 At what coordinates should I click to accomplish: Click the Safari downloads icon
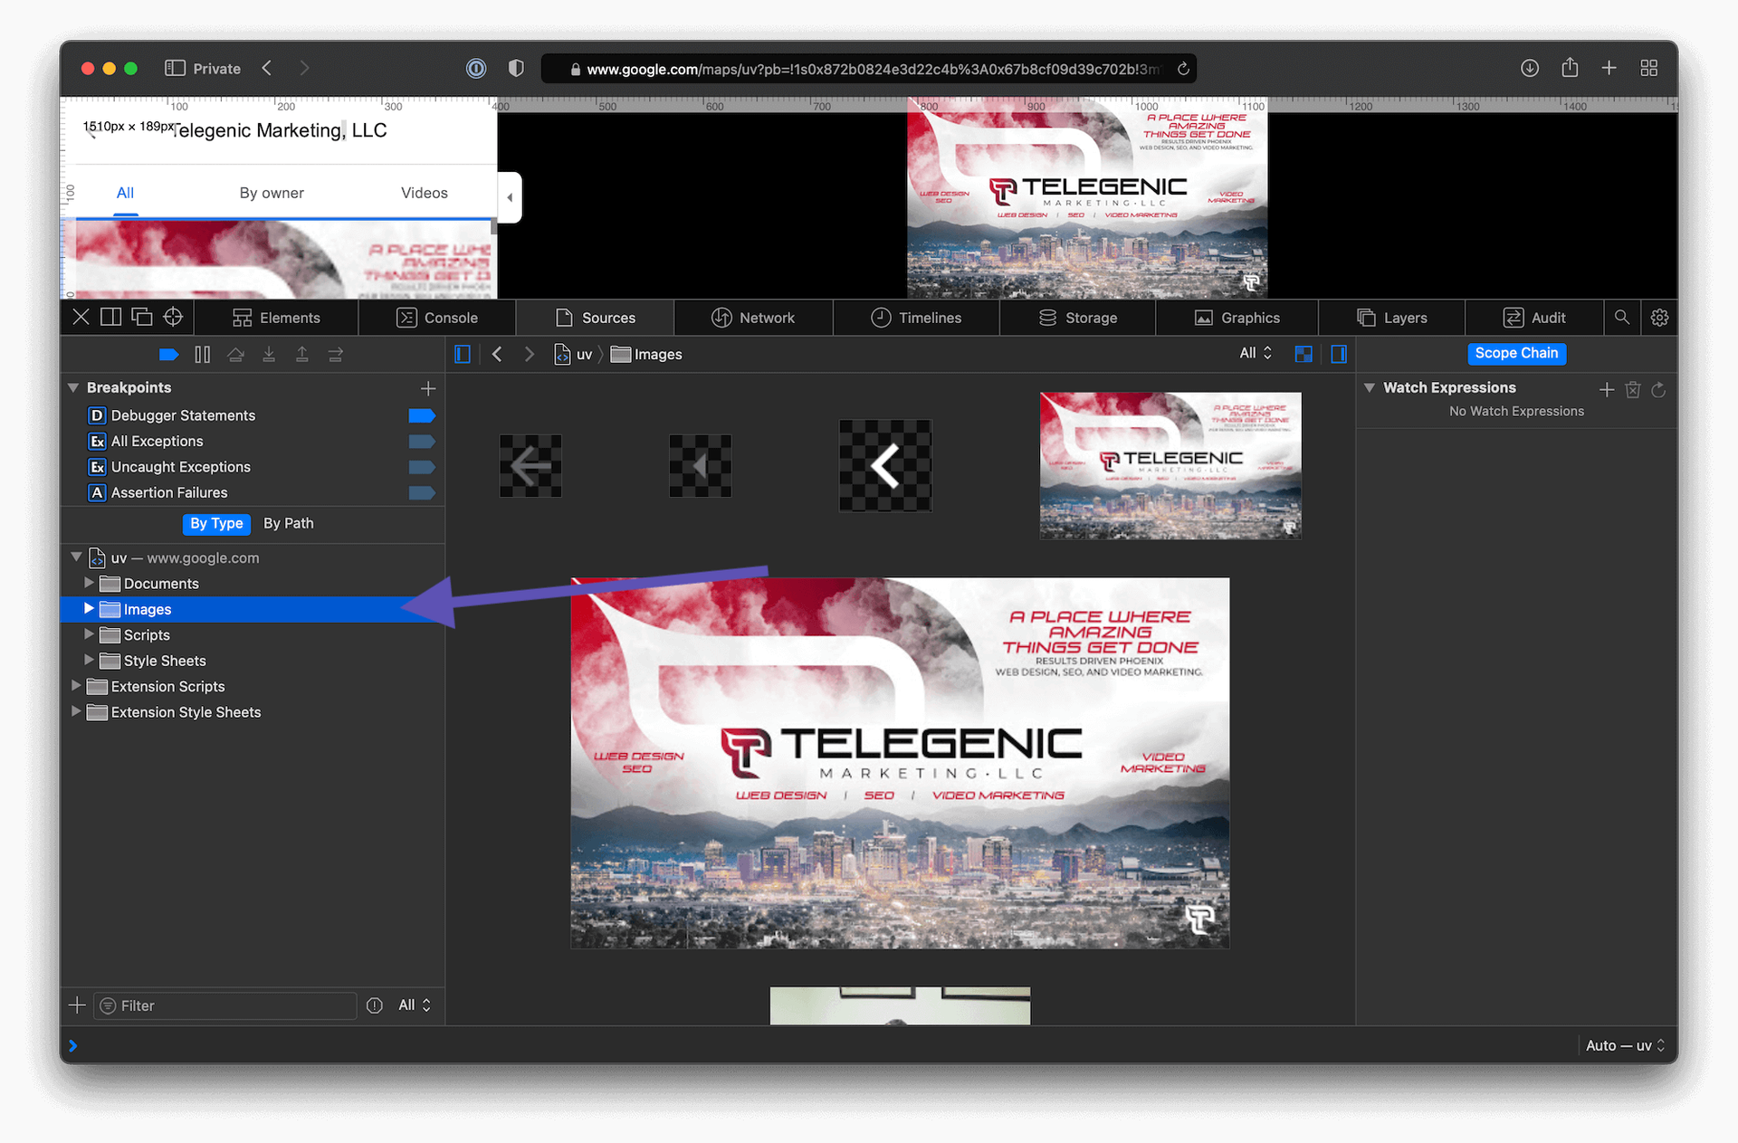(1530, 69)
